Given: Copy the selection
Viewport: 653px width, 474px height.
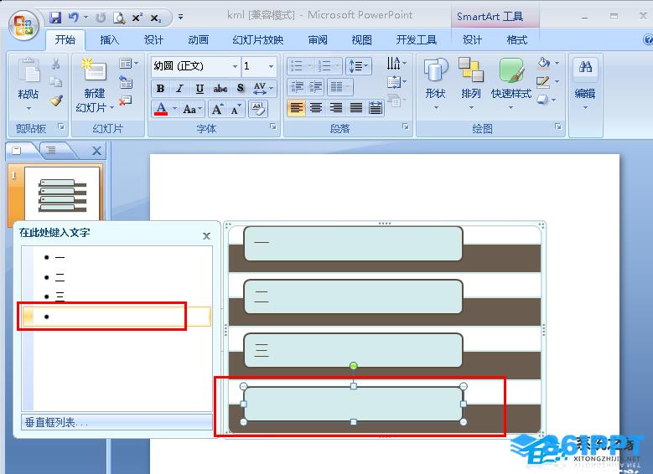Looking at the screenshot, I should (x=56, y=82).
